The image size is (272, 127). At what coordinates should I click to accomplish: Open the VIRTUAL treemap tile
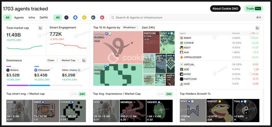(x=118, y=47)
